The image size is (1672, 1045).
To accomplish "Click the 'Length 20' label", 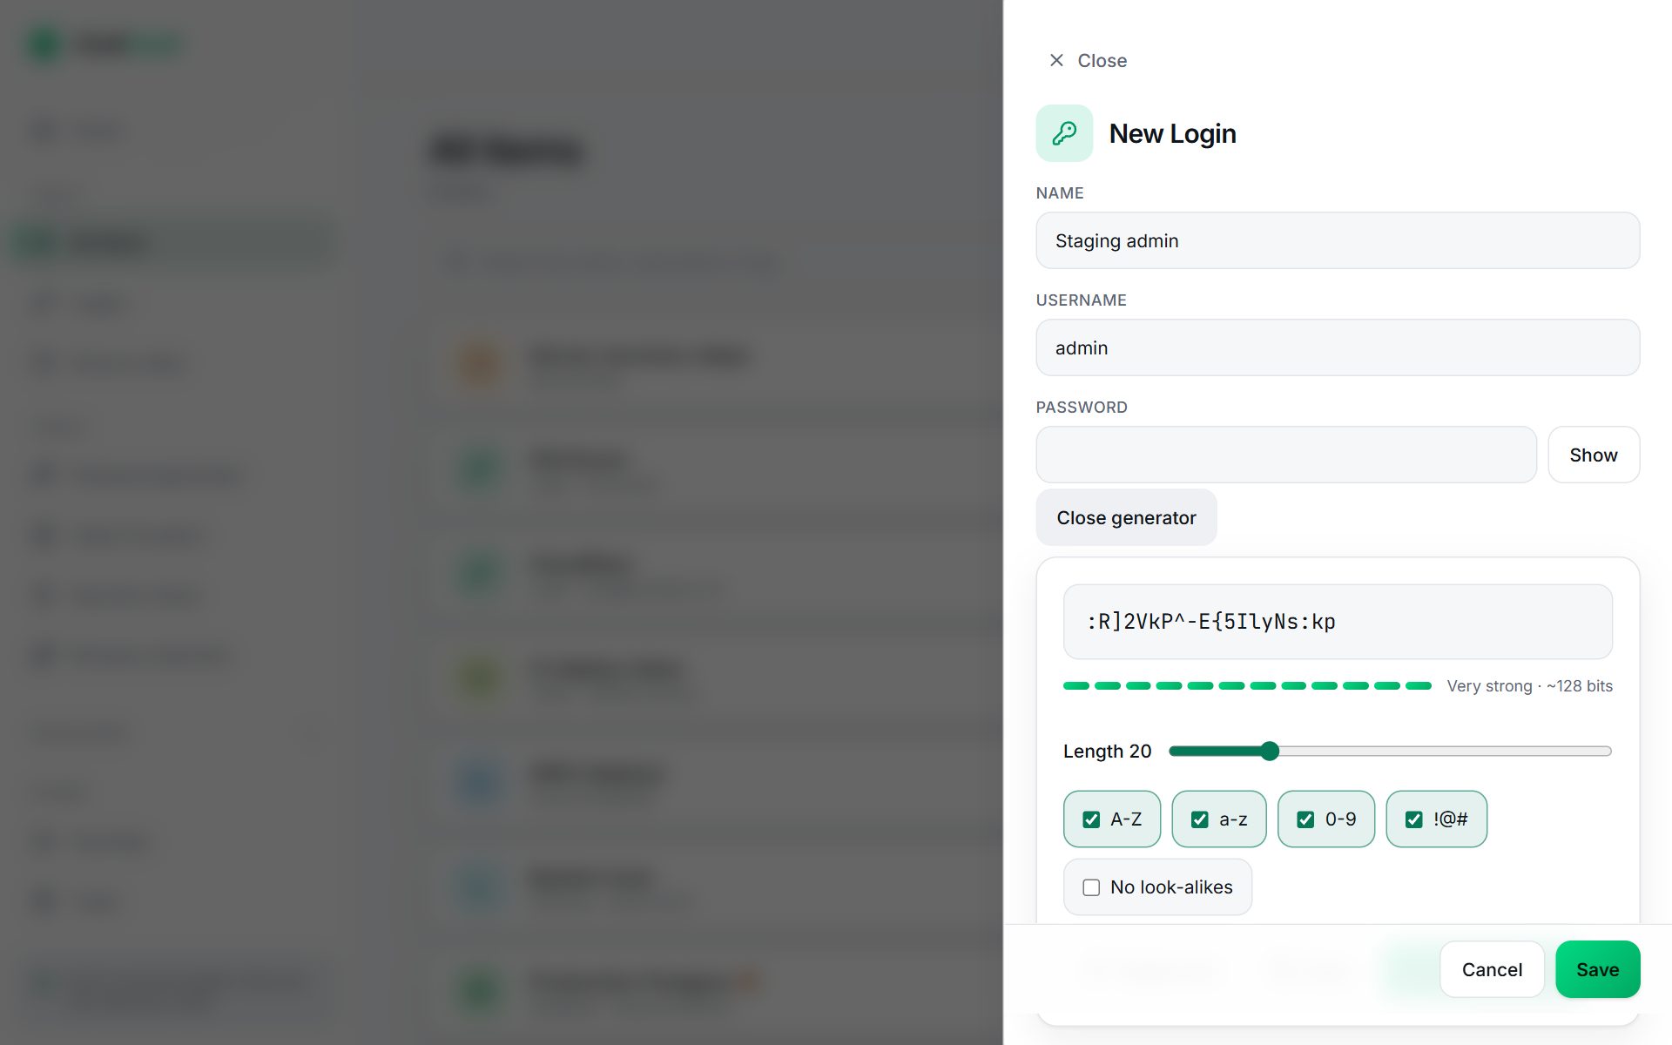I will (x=1107, y=751).
